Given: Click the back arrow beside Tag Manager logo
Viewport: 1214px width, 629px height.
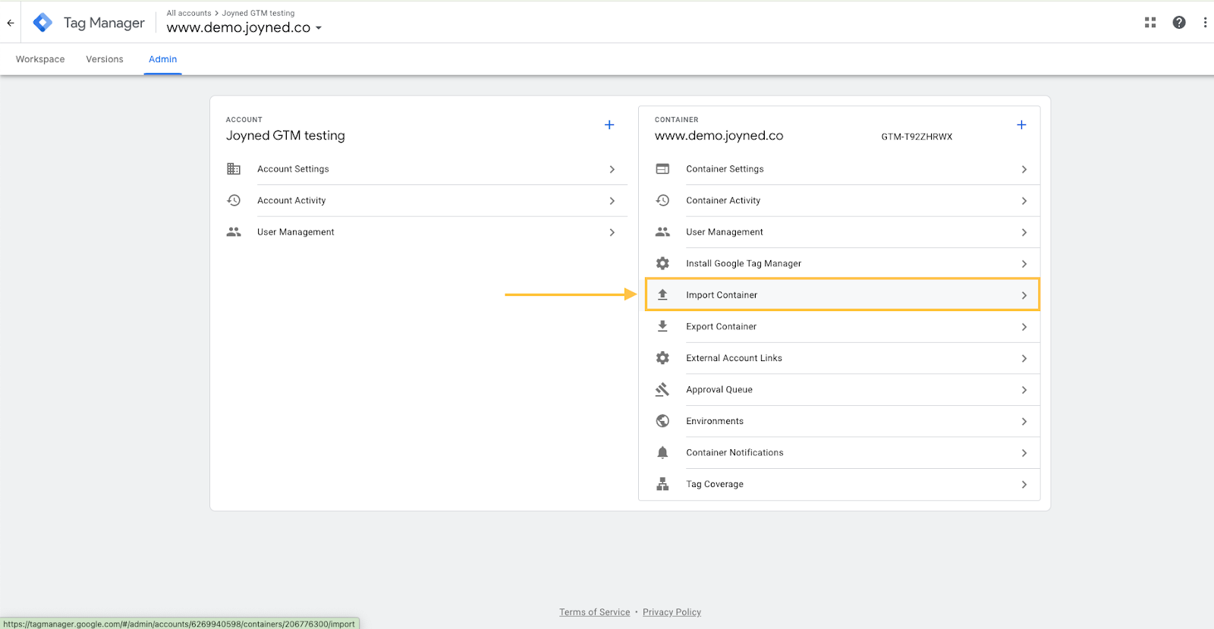Looking at the screenshot, I should pyautogui.click(x=11, y=23).
